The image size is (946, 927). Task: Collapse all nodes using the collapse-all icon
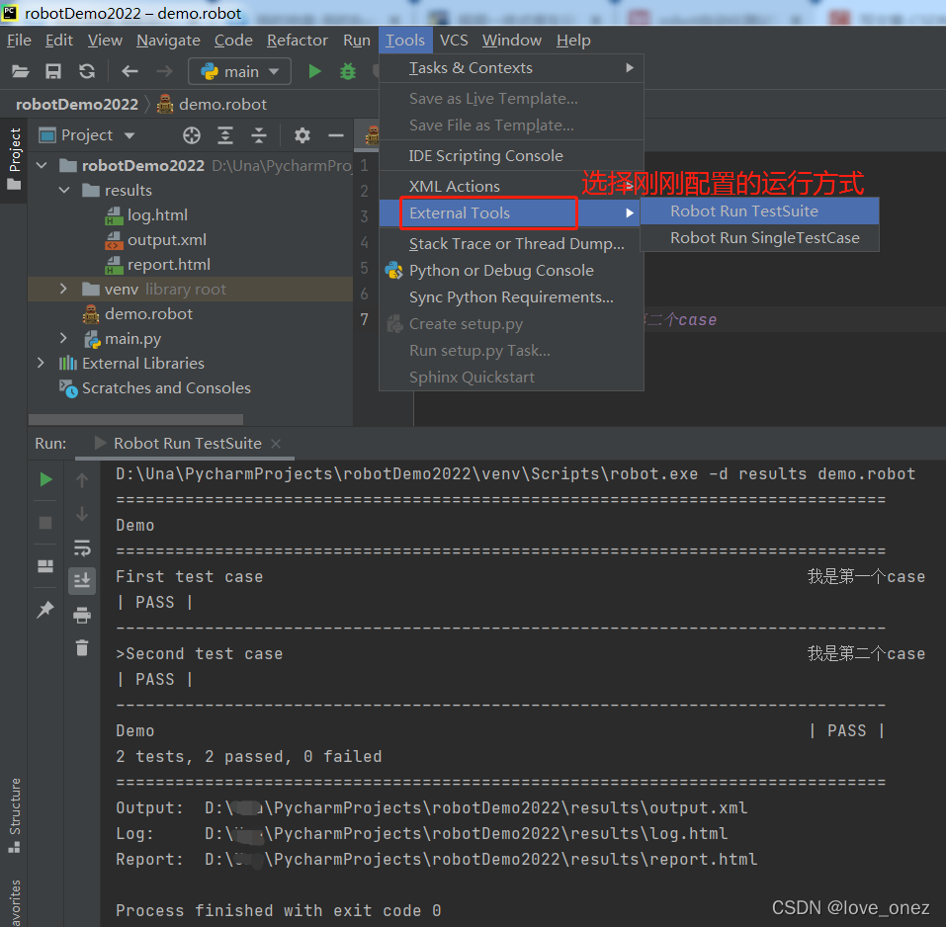[258, 135]
